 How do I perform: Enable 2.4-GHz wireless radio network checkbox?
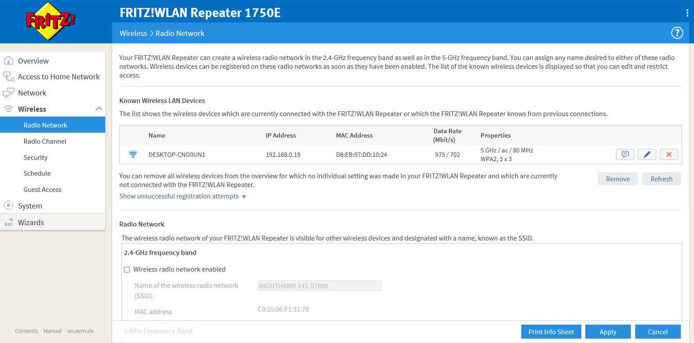[127, 269]
